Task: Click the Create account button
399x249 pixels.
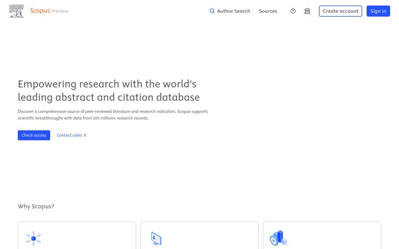Action: click(340, 11)
